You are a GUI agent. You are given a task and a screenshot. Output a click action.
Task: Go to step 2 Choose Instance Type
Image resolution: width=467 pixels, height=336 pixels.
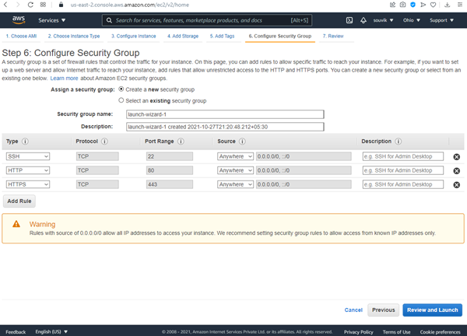74,36
